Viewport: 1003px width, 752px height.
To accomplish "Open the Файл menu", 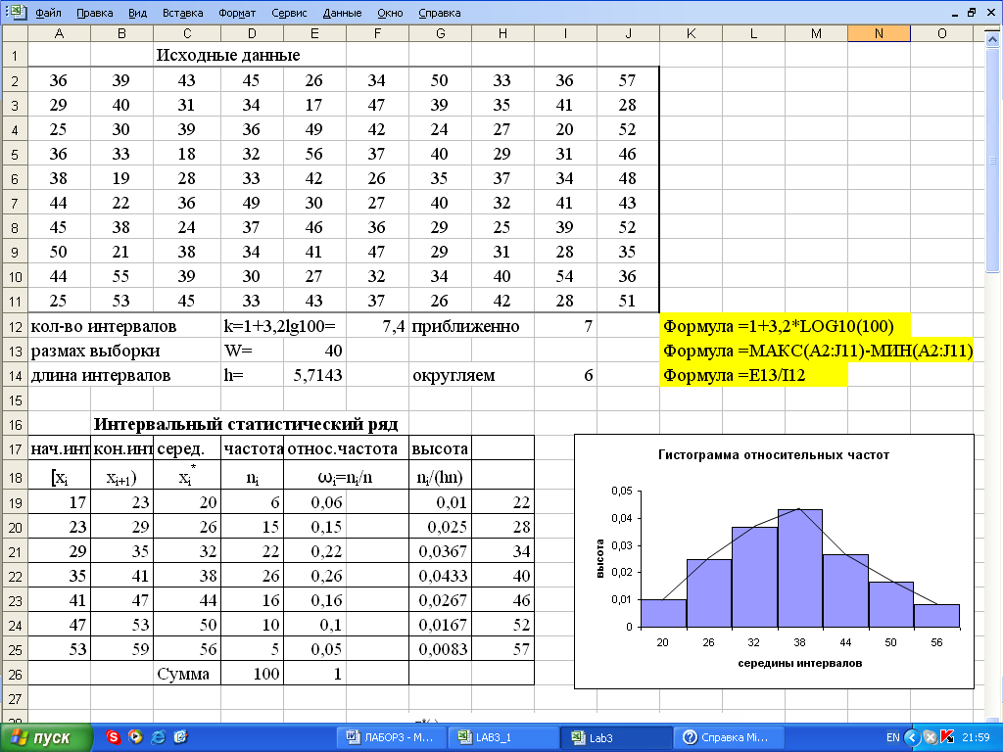I will click(48, 13).
